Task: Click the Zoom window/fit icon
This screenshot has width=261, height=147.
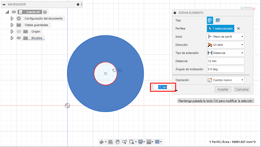Action: (x=132, y=142)
